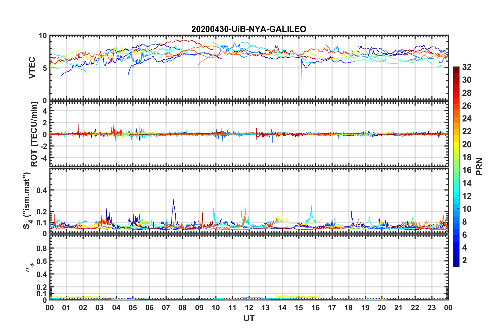
Task: Click the PRN colorbar label
Action: (x=479, y=167)
